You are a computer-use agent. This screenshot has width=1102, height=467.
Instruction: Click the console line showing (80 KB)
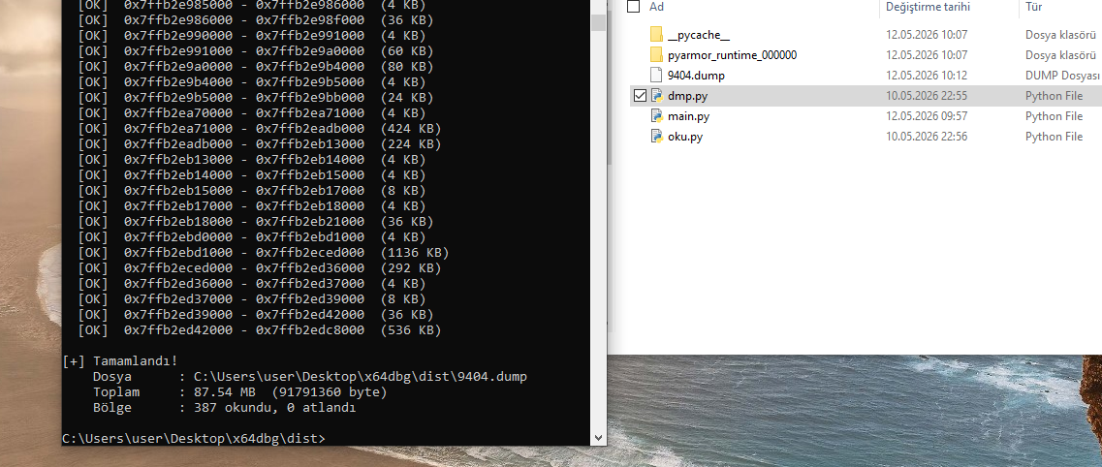pyautogui.click(x=255, y=67)
